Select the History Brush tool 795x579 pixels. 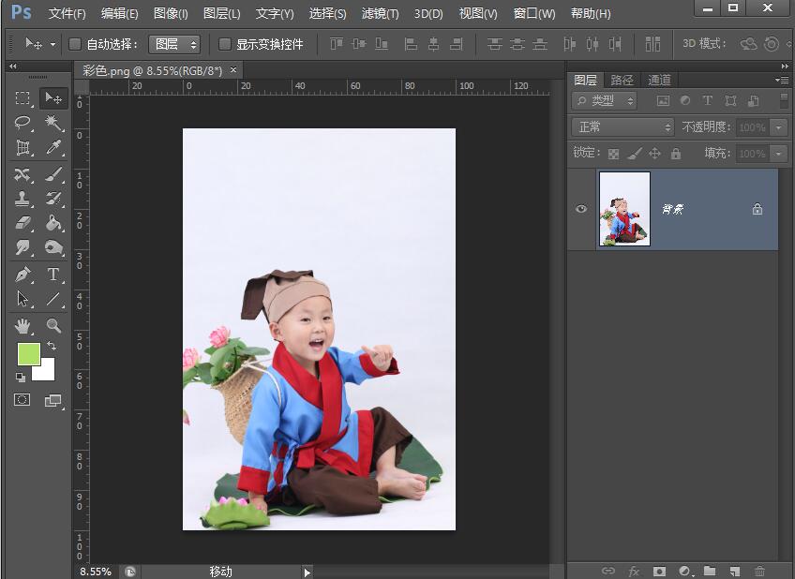coord(53,199)
